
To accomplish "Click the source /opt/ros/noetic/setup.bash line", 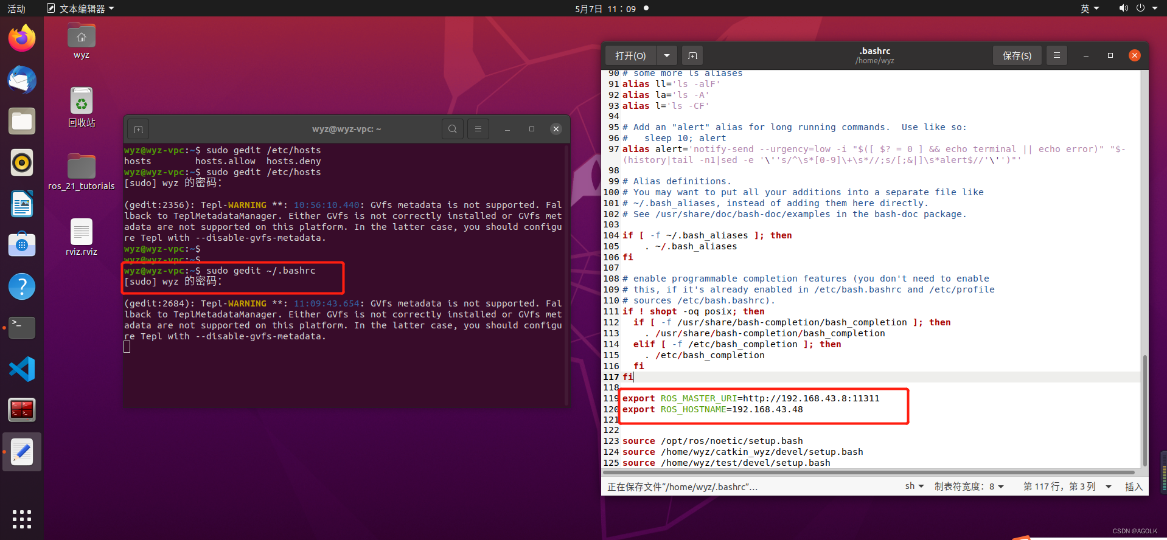I will (x=712, y=441).
